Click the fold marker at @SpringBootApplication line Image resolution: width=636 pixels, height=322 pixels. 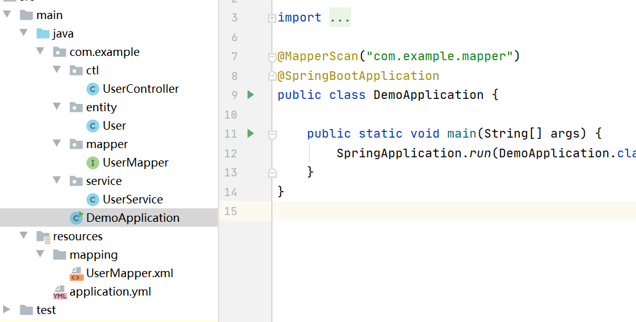(272, 76)
